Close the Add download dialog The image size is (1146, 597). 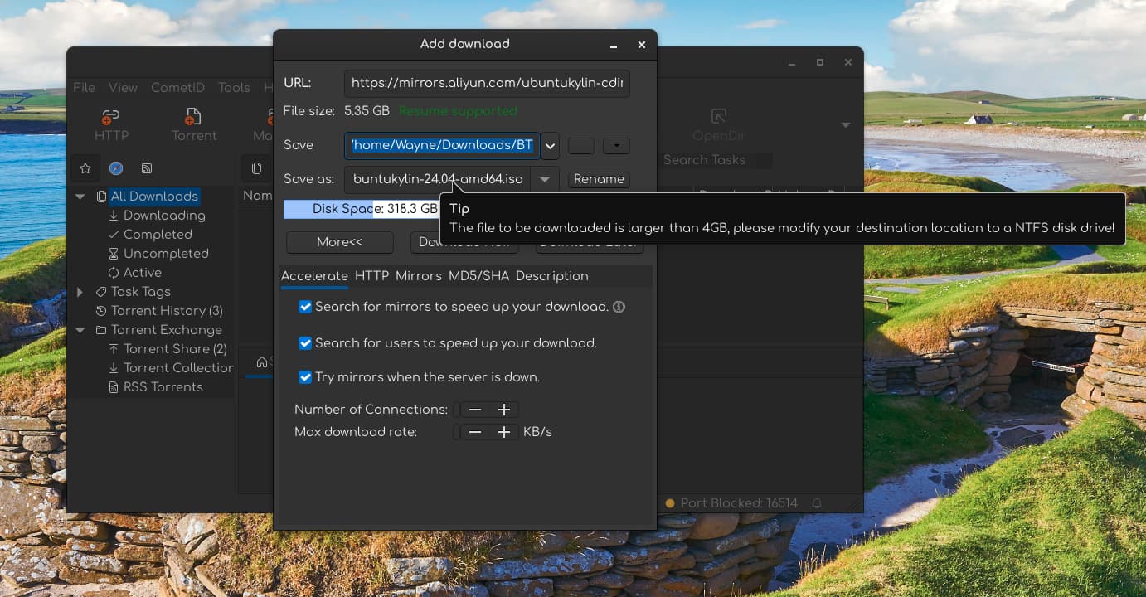point(641,45)
